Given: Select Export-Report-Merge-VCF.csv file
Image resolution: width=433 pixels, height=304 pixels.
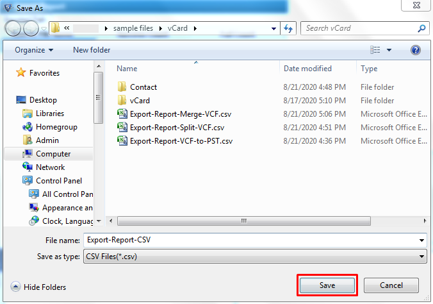Looking at the screenshot, I should tap(181, 114).
